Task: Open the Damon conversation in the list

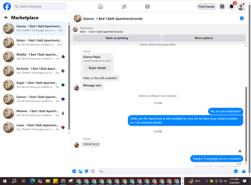Action: [x=34, y=99]
